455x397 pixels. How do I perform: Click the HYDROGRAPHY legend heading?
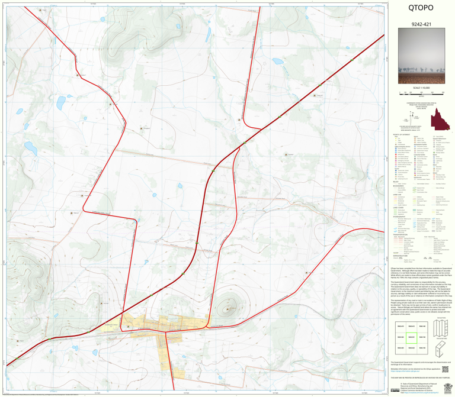pyautogui.click(x=399, y=217)
